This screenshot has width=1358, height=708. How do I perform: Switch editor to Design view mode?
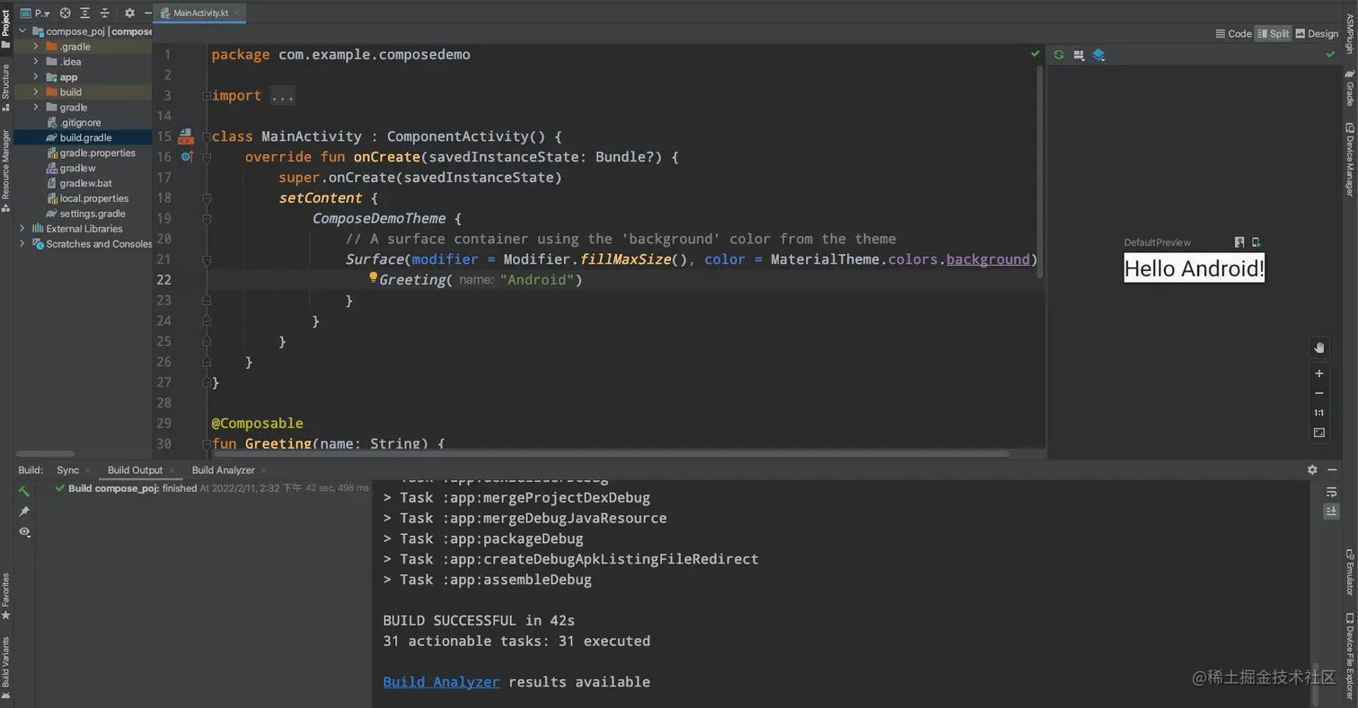click(x=1318, y=34)
